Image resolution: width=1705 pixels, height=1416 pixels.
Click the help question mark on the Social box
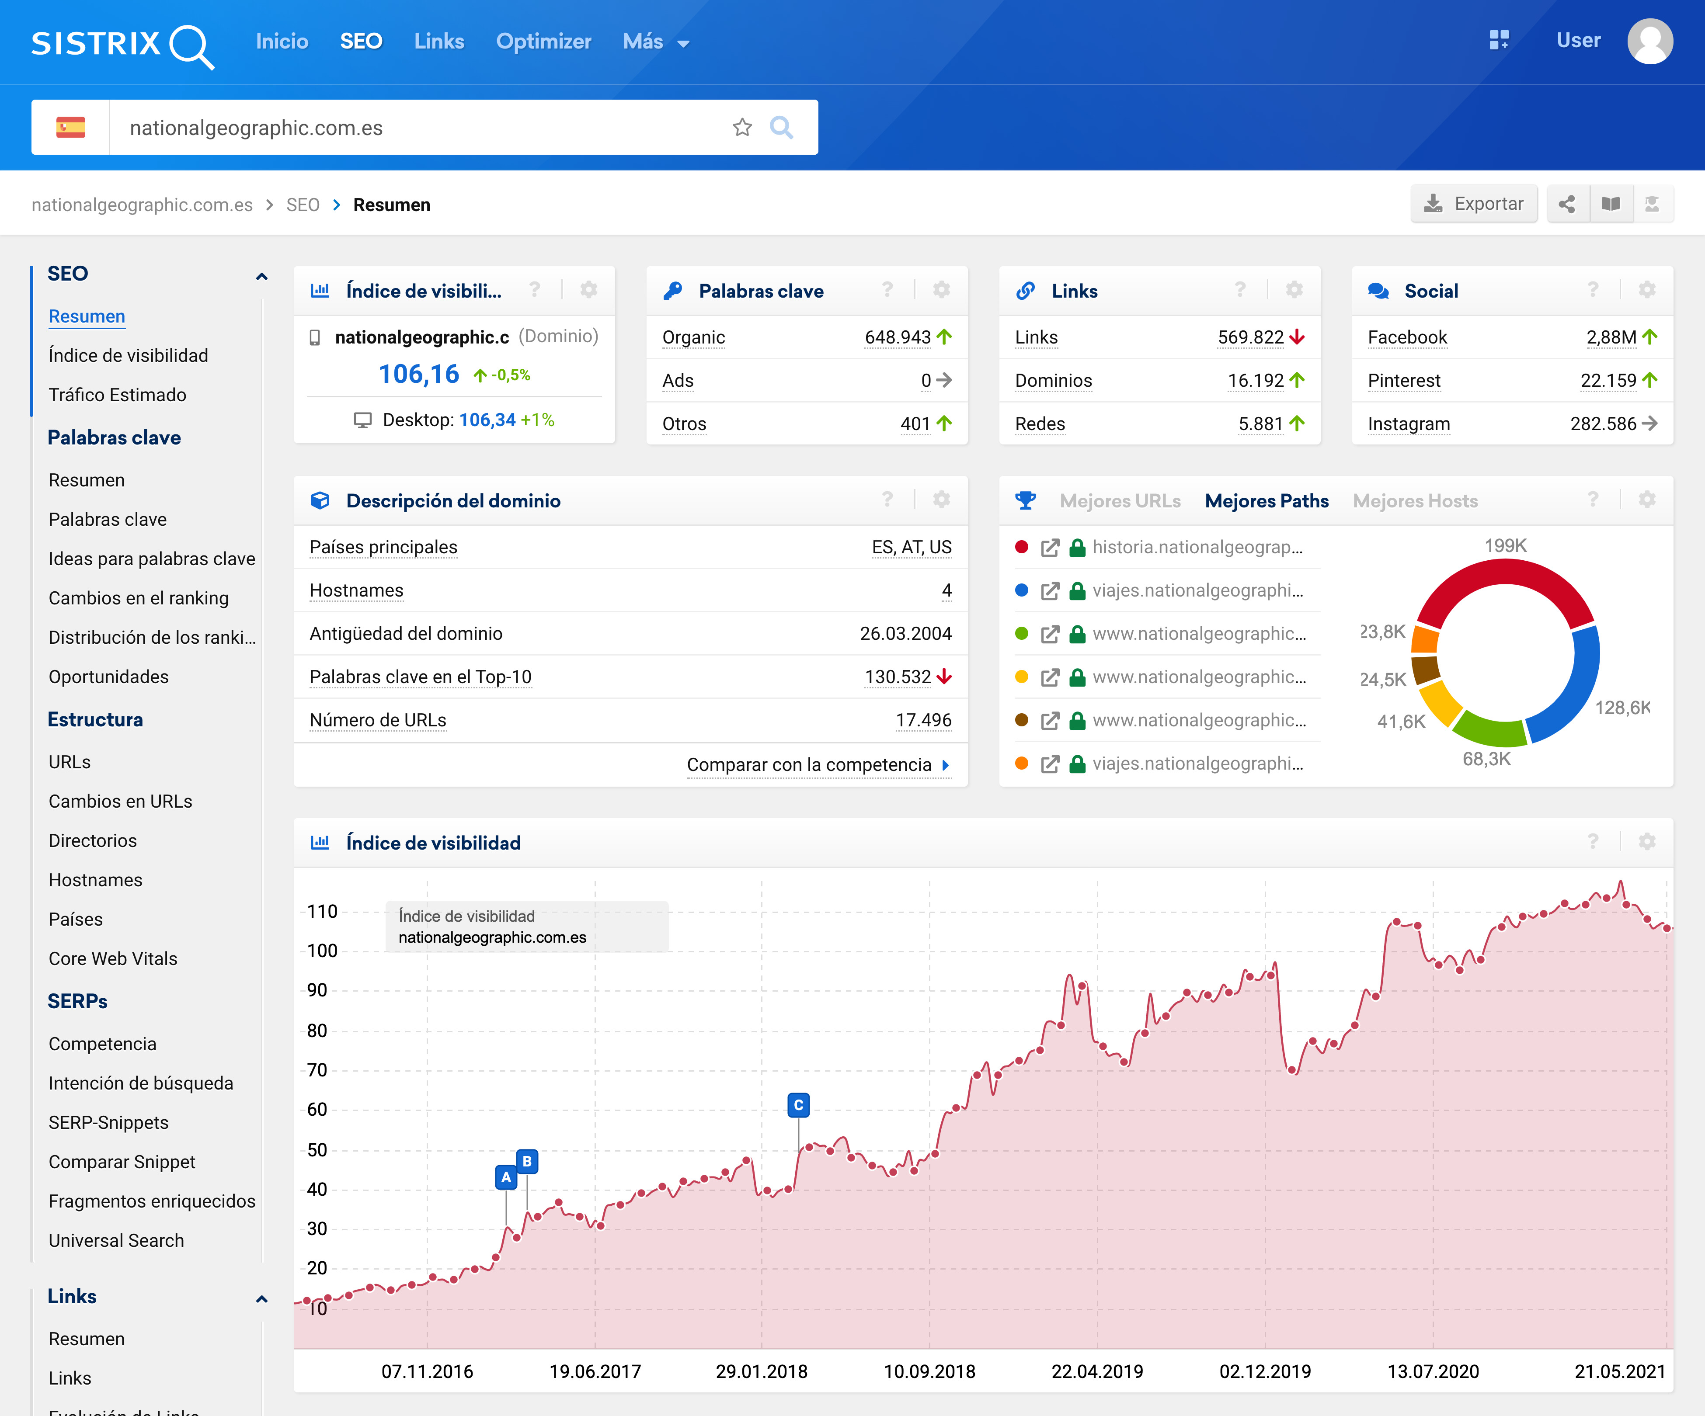point(1593,290)
